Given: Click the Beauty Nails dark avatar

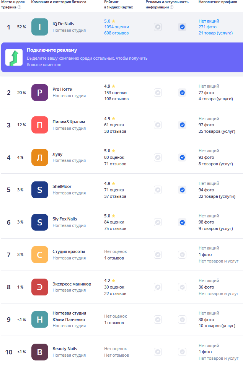Looking at the screenshot, I should pos(40,352).
